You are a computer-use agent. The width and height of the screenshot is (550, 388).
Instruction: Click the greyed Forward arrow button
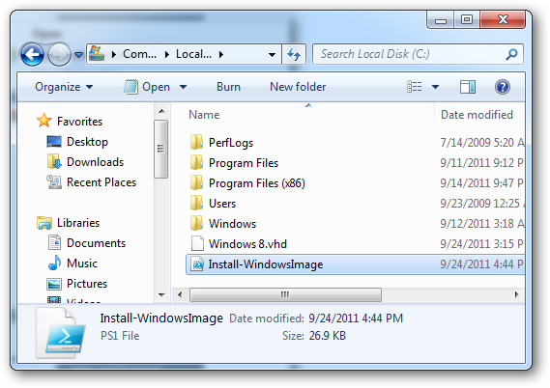tap(59, 54)
